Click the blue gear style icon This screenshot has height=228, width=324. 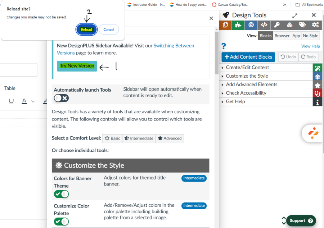pos(318,76)
